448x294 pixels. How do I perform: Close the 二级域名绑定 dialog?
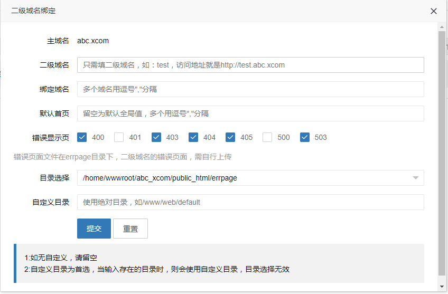pyautogui.click(x=434, y=11)
